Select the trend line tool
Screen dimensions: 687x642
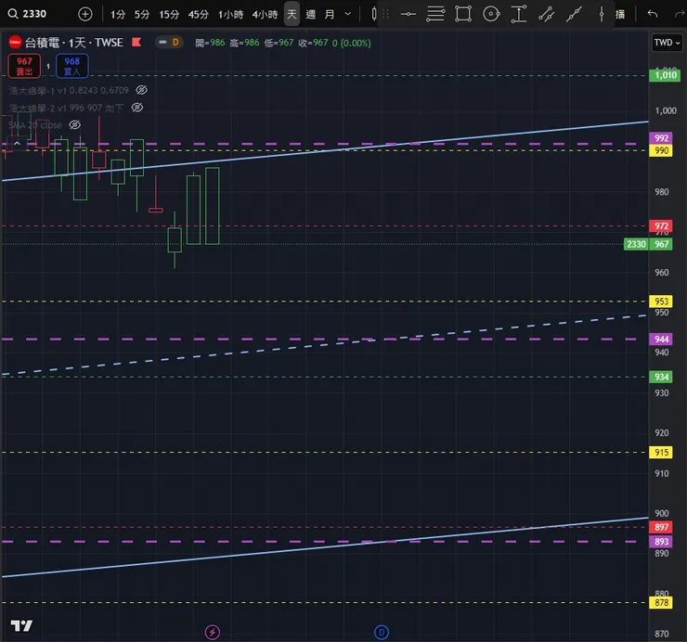click(x=574, y=14)
